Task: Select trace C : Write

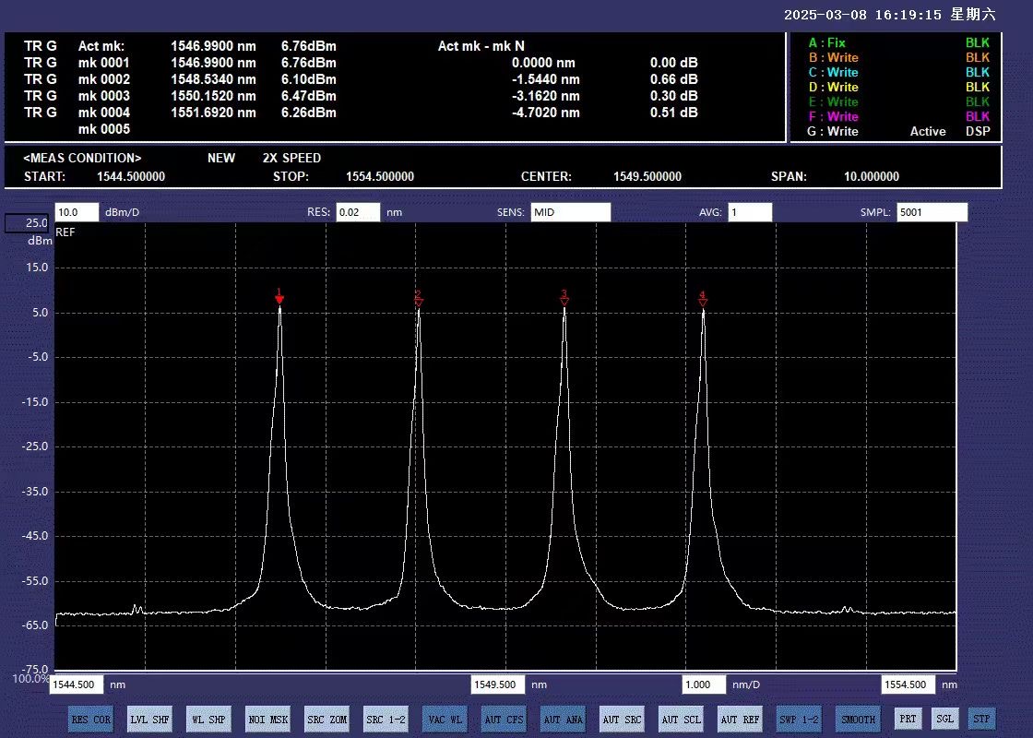Action: 834,73
